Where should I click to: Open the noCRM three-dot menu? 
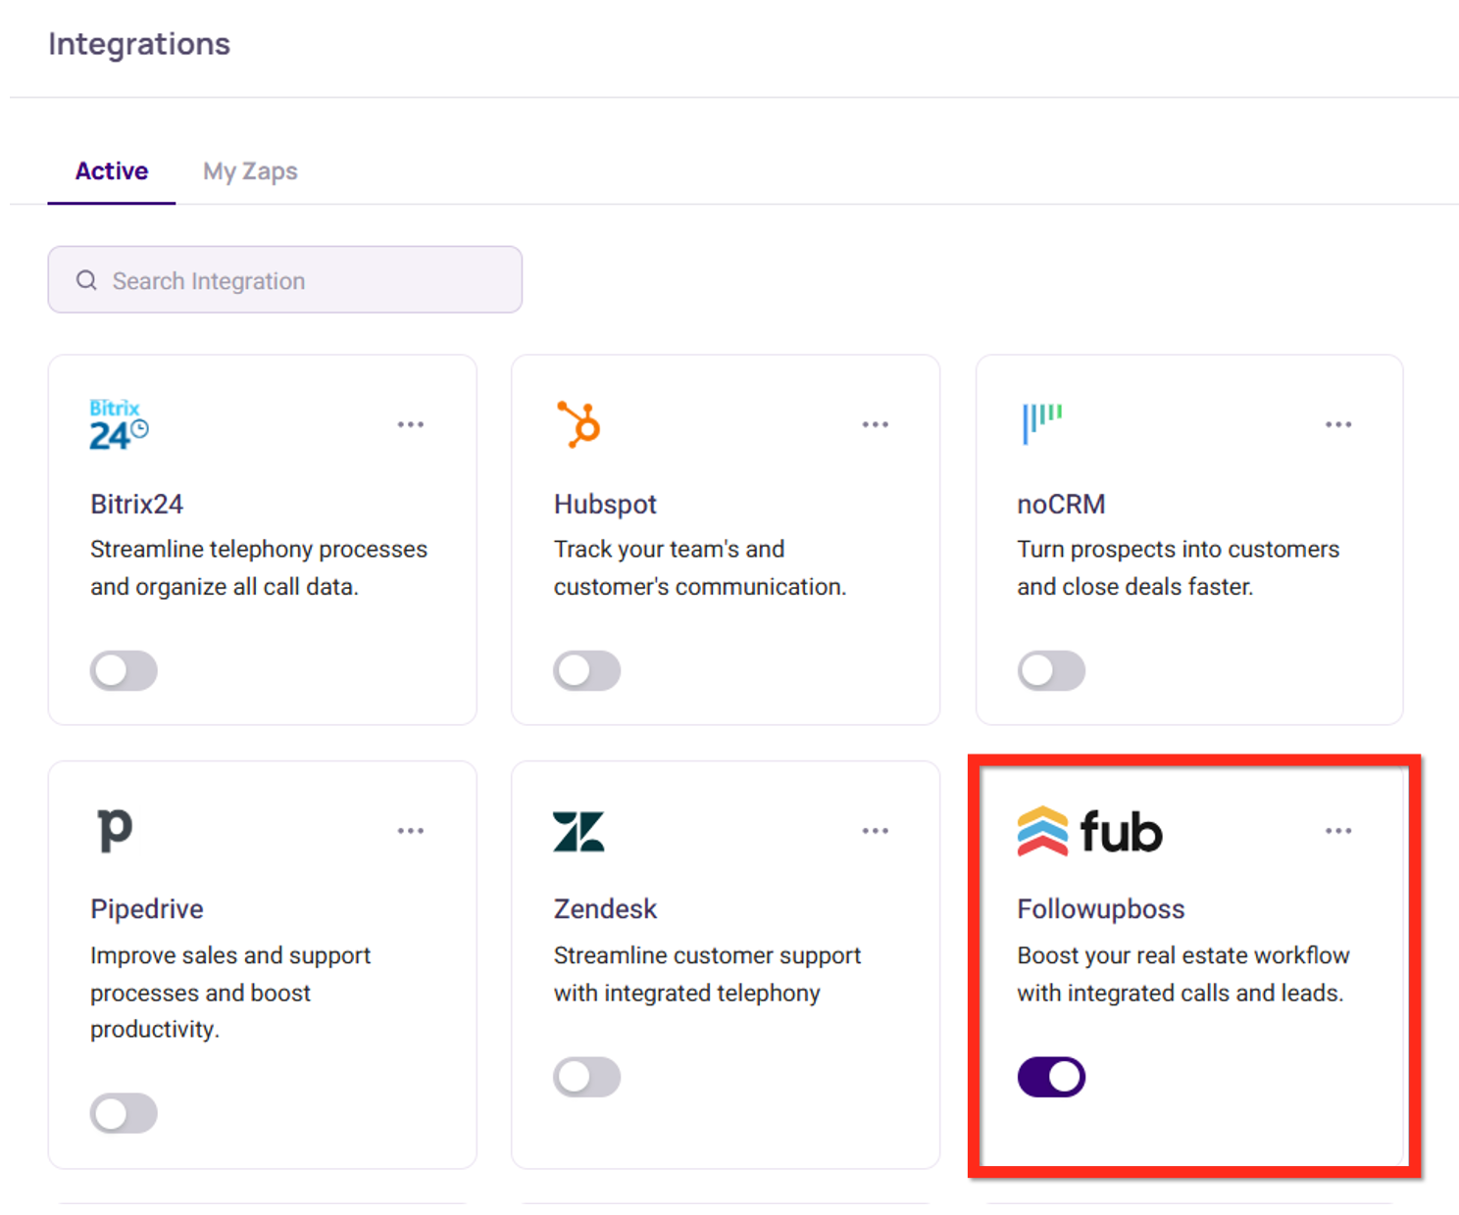pos(1338,424)
